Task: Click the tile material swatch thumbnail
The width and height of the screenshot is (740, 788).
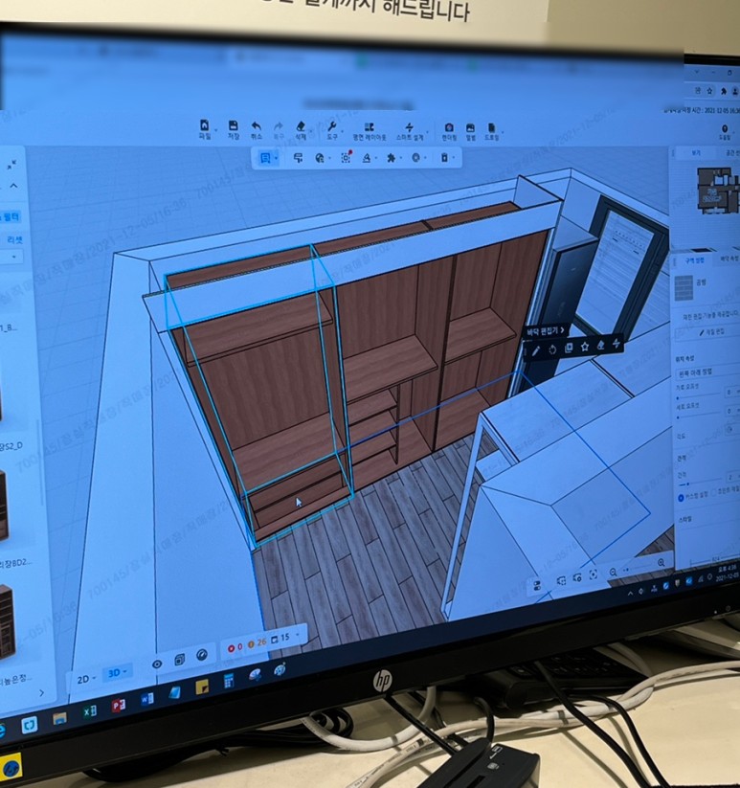Action: (684, 288)
